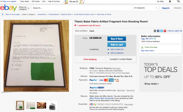Expand the Shop by category dropdown

(24, 8)
